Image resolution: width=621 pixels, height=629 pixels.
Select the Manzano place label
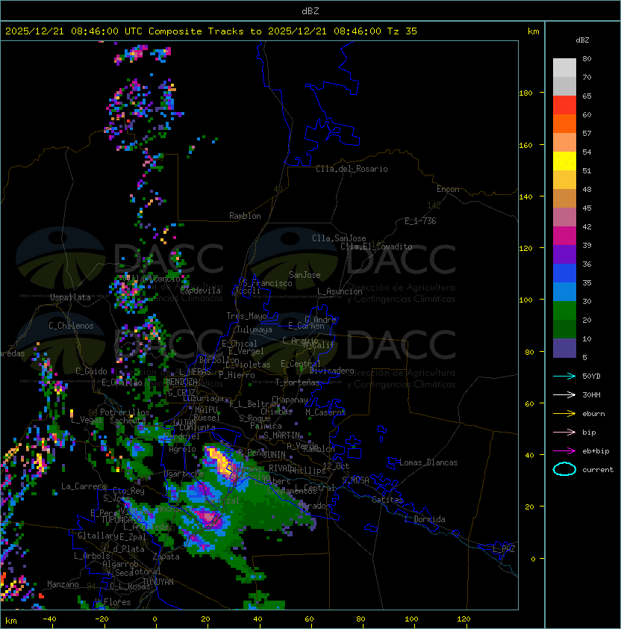tap(63, 584)
